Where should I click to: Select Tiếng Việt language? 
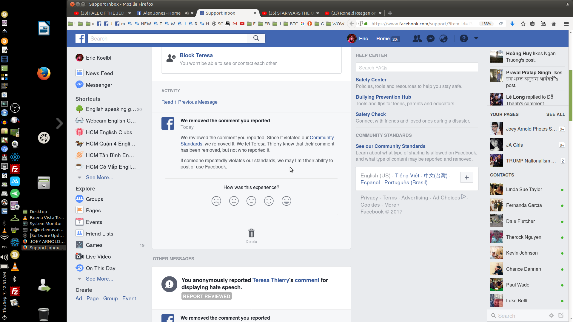click(x=407, y=176)
